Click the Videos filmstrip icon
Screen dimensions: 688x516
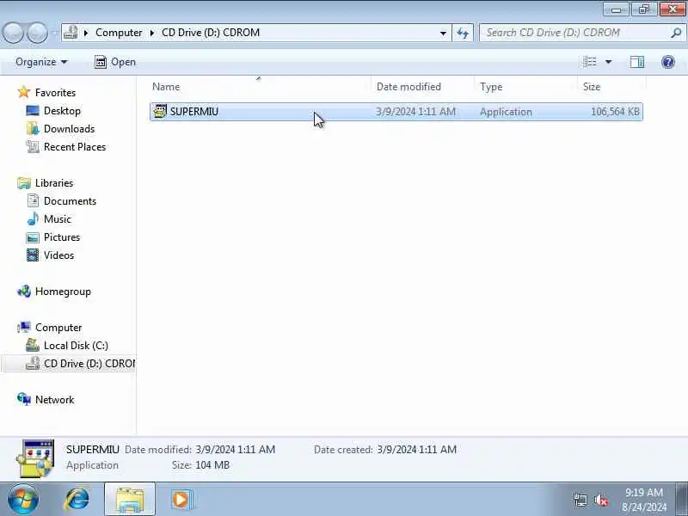click(33, 255)
